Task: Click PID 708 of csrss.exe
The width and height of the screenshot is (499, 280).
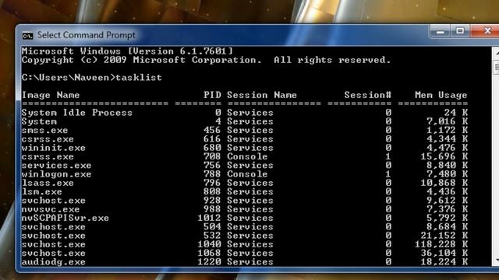Action: [x=212, y=156]
